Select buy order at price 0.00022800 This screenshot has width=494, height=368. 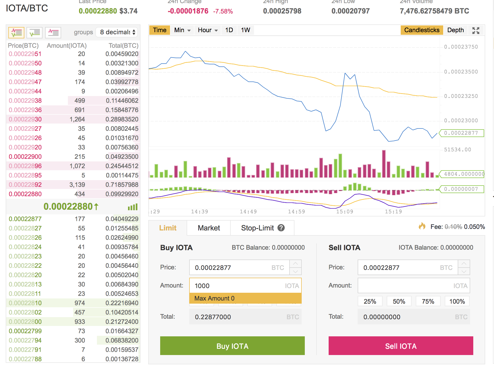(73, 322)
